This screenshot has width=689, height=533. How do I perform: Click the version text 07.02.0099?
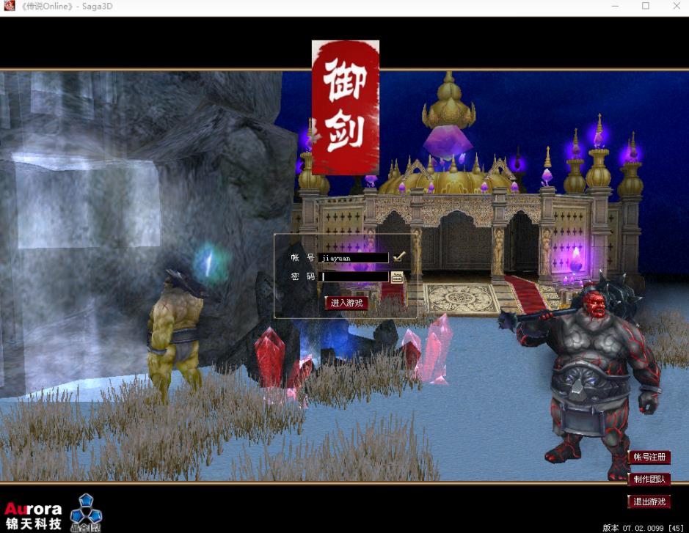643,528
